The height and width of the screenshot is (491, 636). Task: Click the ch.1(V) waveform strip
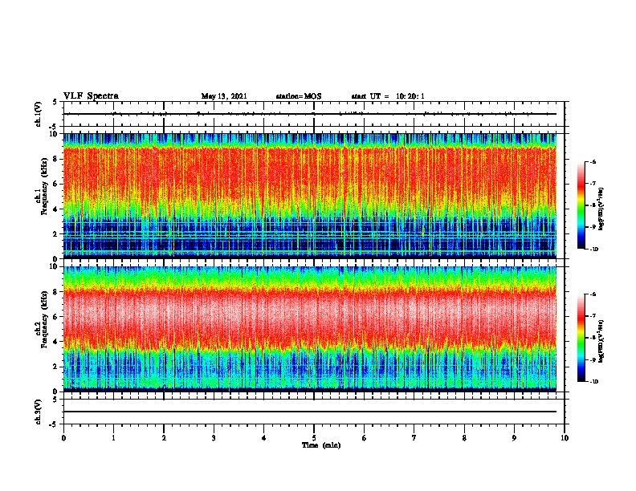tap(314, 114)
